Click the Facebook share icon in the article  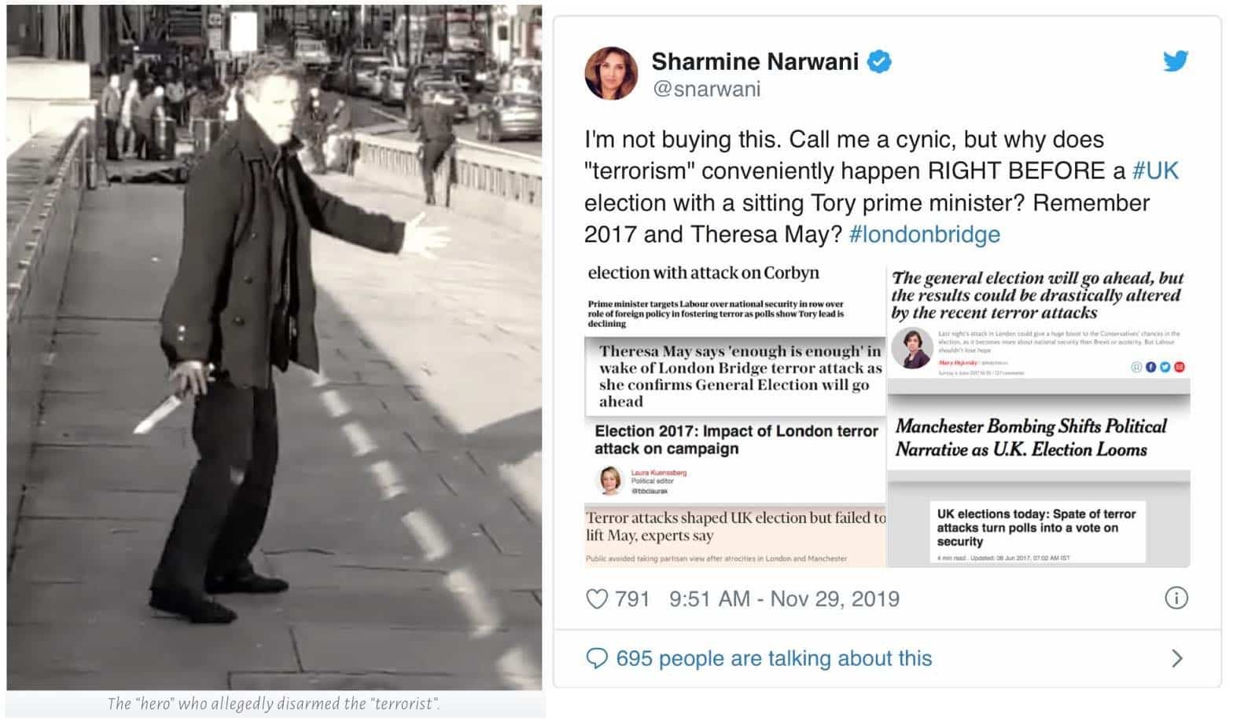click(1152, 367)
